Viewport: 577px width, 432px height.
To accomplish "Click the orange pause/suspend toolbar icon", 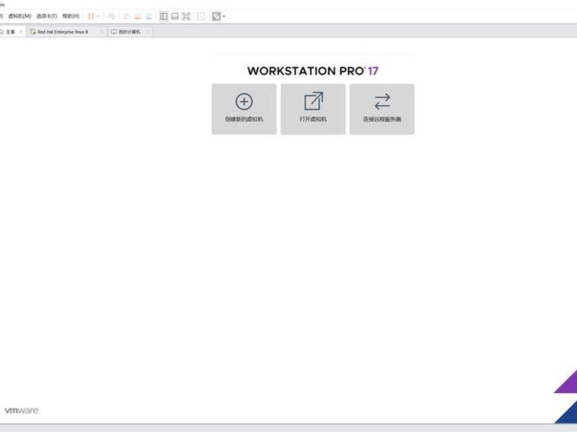I will (91, 16).
